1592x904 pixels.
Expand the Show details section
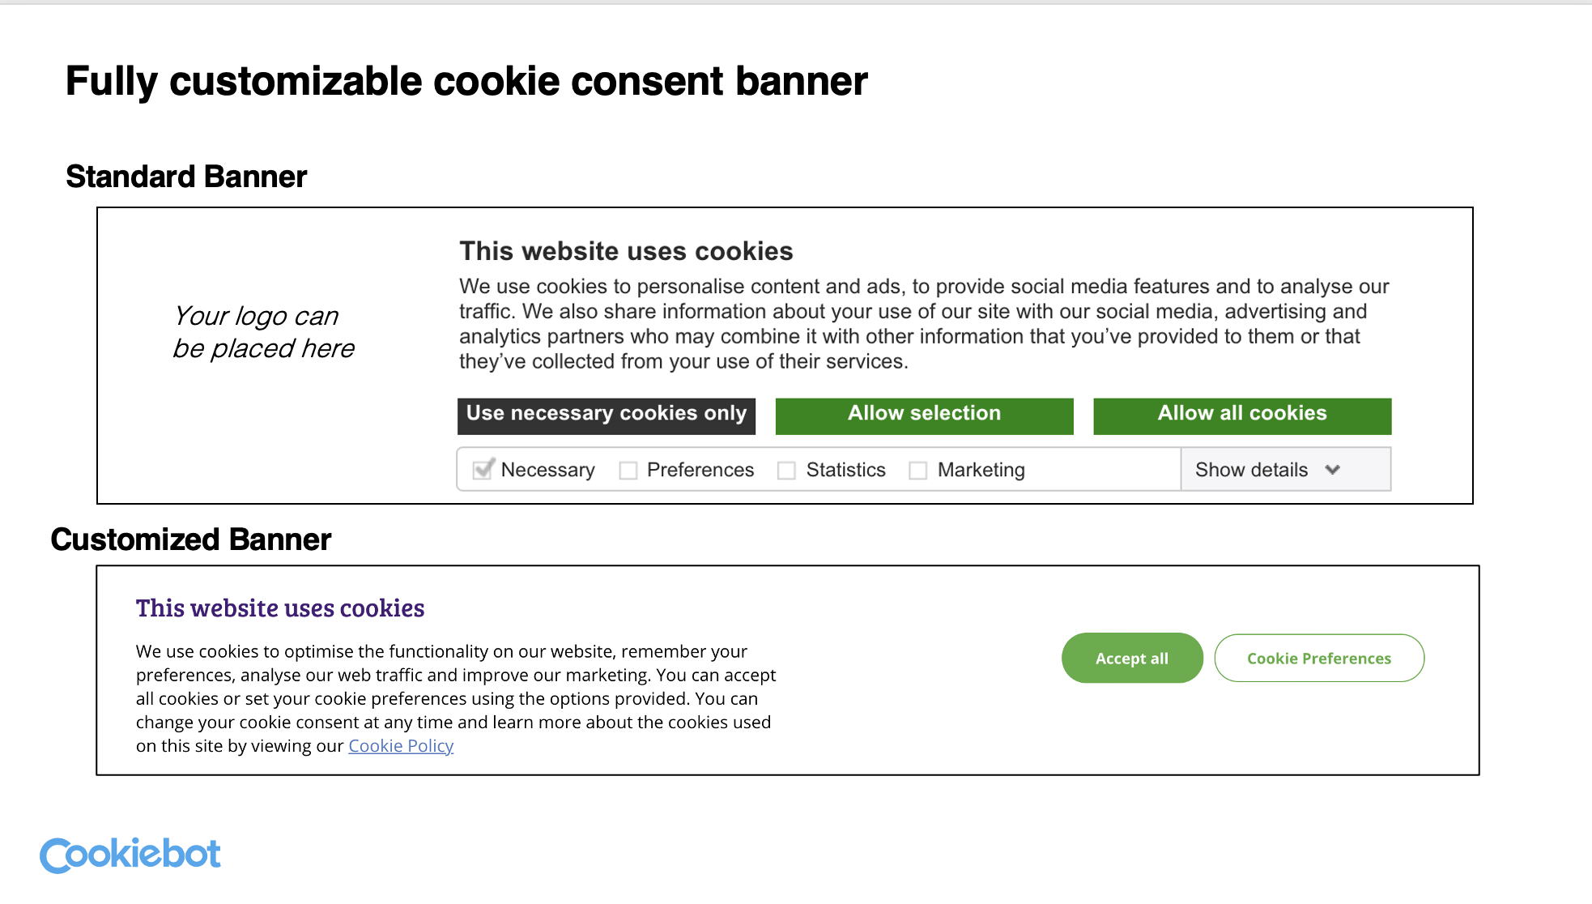point(1252,470)
